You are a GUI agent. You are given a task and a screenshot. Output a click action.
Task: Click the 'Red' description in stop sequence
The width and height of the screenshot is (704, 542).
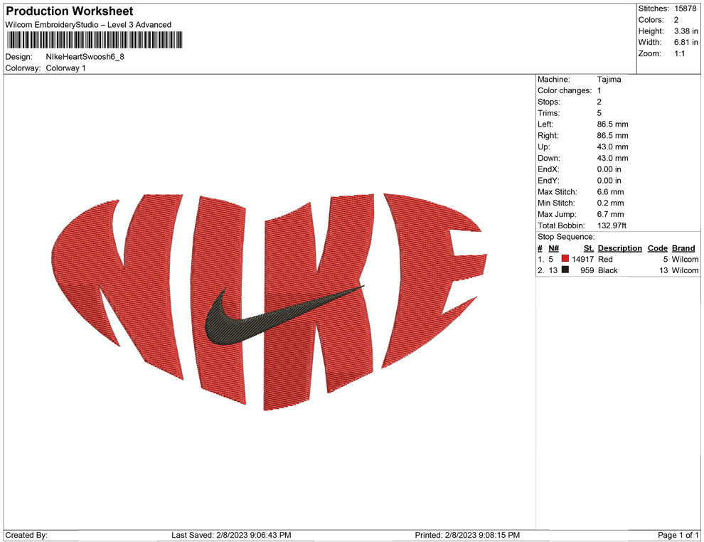(x=604, y=259)
